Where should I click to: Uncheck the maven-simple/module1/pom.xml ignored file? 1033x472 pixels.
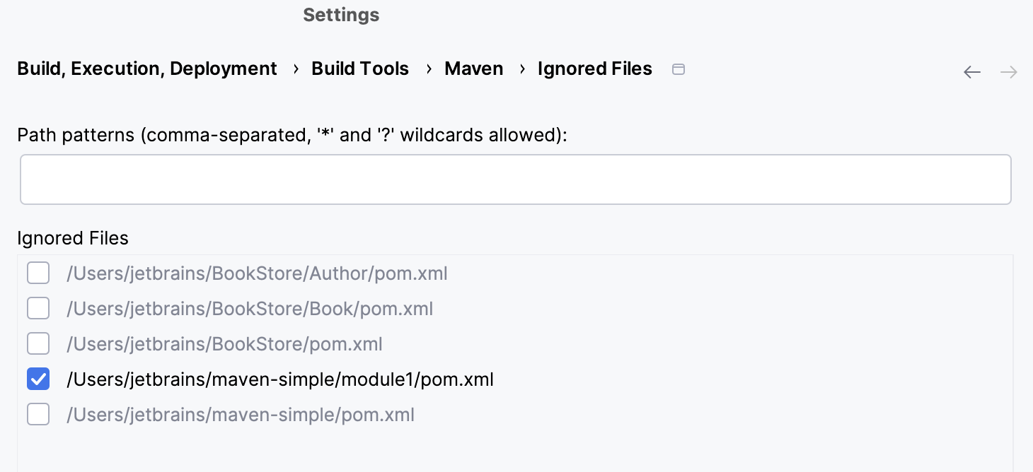[37, 379]
